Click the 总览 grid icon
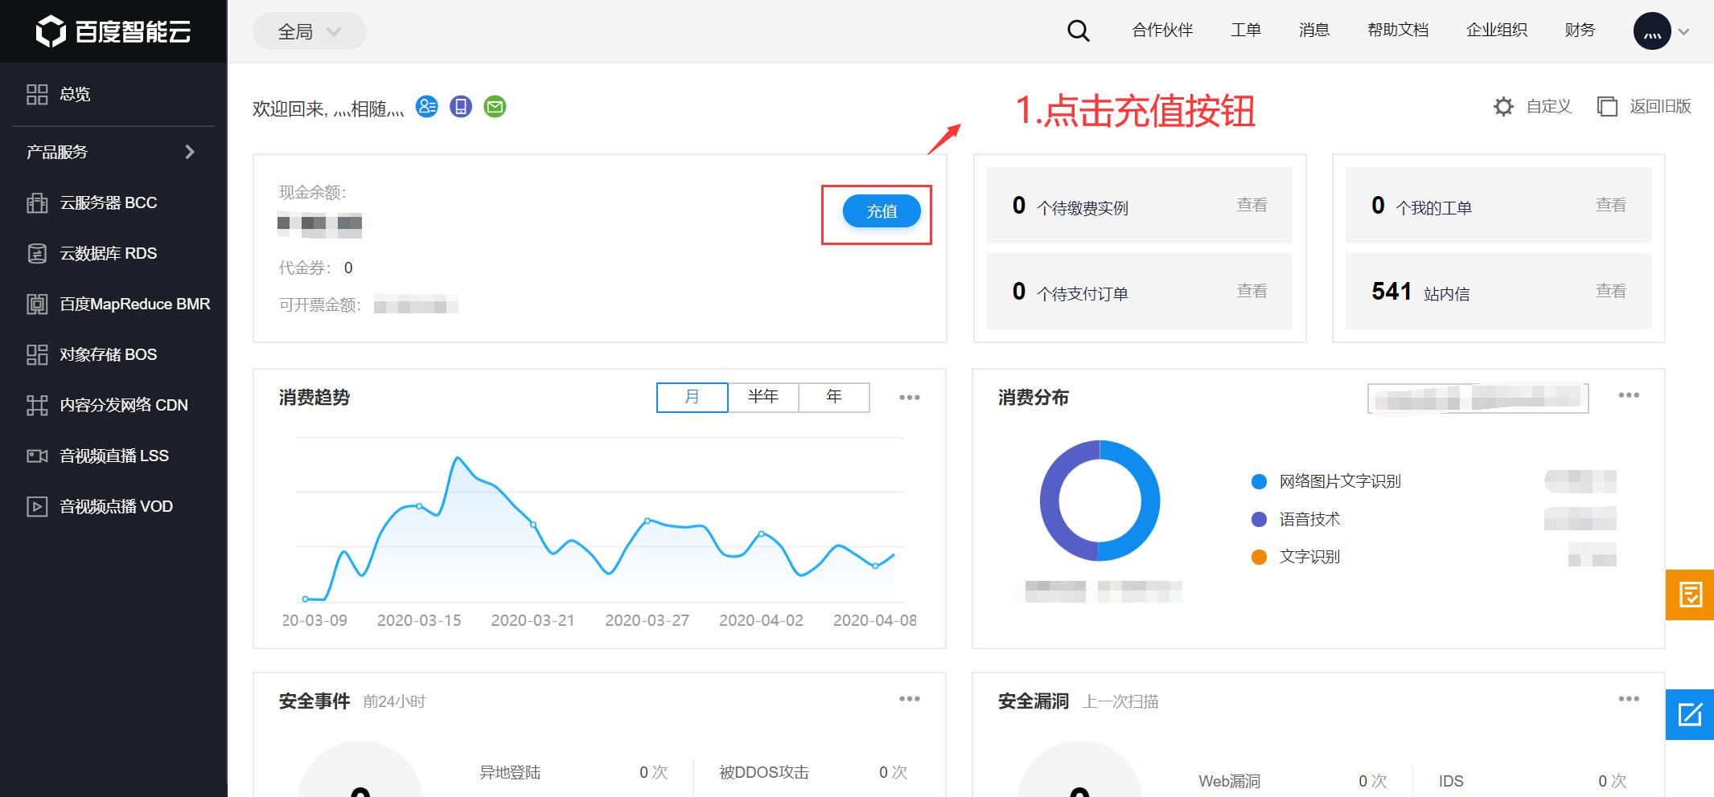Viewport: 1714px width, 797px height. coord(37,94)
